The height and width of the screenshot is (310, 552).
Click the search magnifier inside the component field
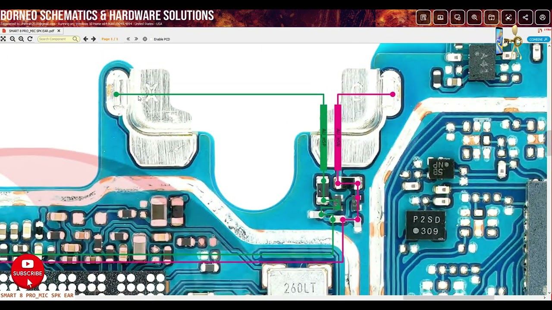coord(75,39)
